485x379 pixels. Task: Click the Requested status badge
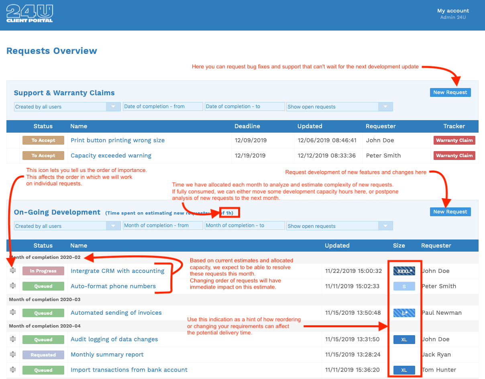coord(43,354)
